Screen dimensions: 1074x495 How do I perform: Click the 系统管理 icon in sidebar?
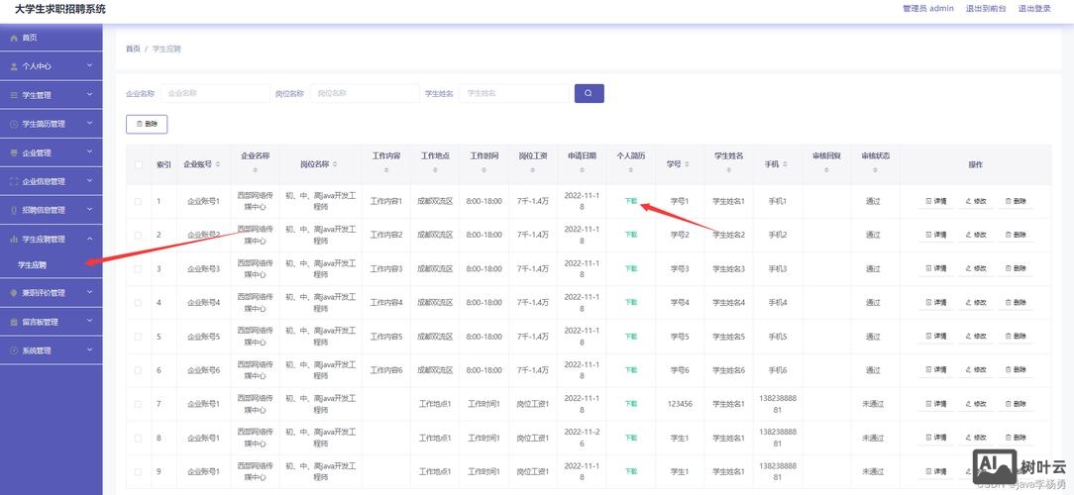(13, 350)
